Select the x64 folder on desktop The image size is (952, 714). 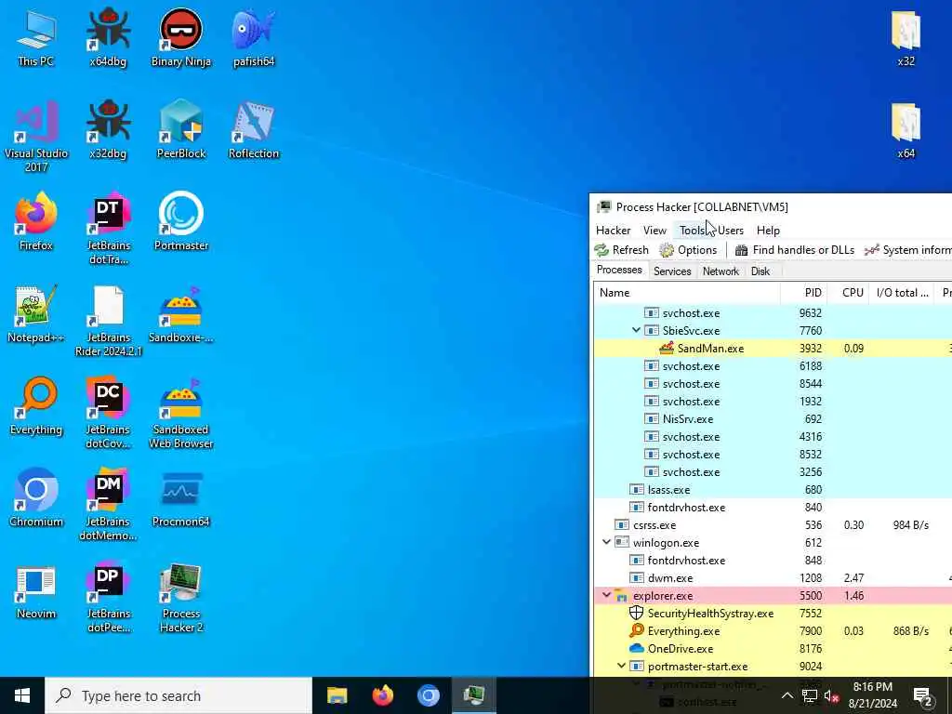tap(906, 130)
